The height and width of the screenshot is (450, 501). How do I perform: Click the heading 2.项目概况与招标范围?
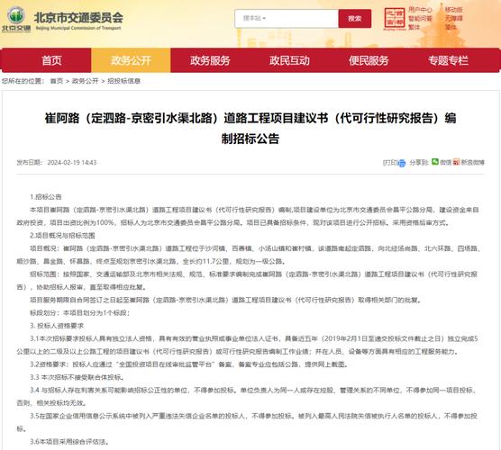[62, 236]
